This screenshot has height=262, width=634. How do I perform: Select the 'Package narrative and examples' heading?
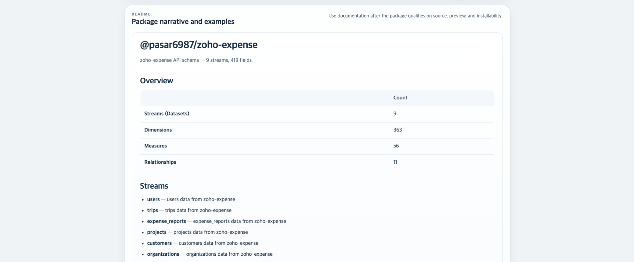[x=183, y=22]
